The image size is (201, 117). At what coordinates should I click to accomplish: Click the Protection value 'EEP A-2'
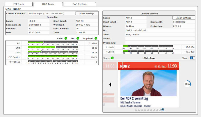point(184,26)
